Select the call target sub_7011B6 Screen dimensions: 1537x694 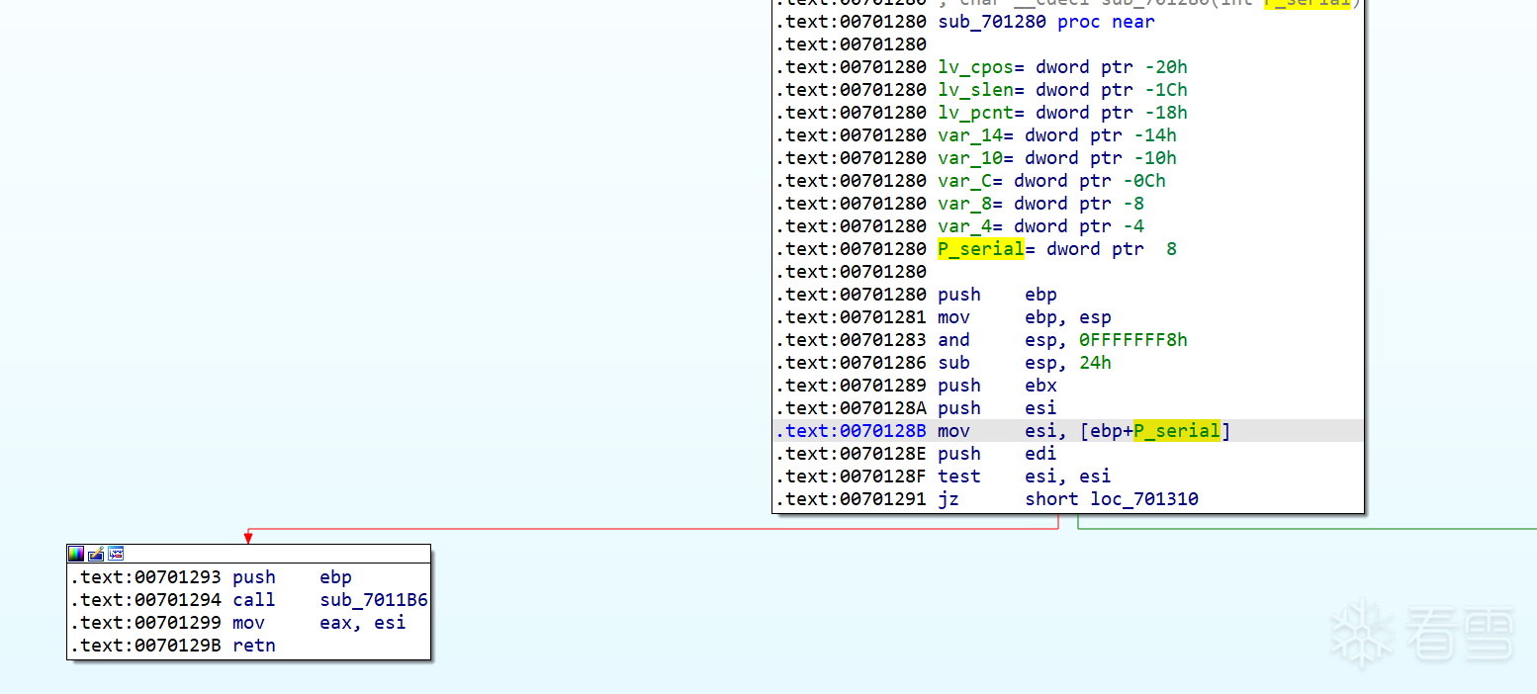point(374,600)
